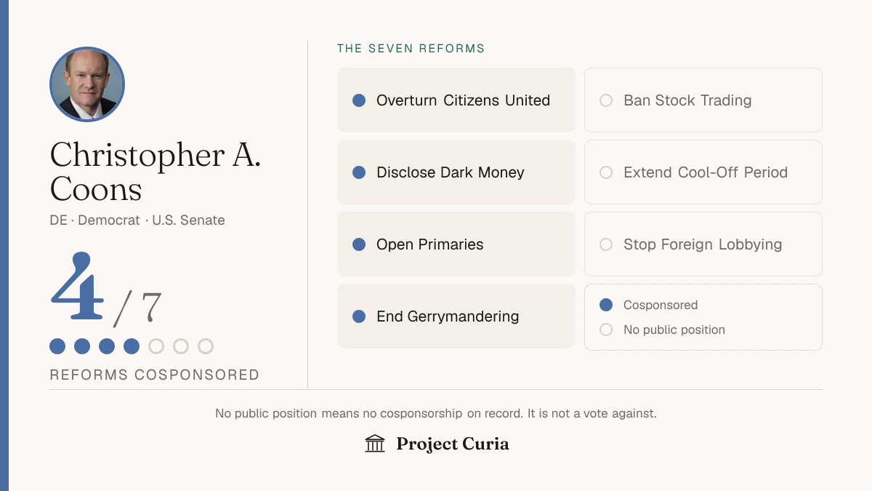Click the blue dot beside Disclose Dark Money
Image resolution: width=872 pixels, height=491 pixels.
(x=359, y=172)
